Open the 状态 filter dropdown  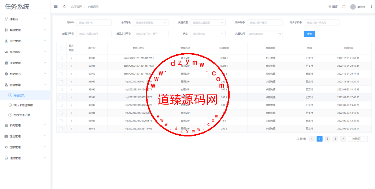[x=208, y=34]
